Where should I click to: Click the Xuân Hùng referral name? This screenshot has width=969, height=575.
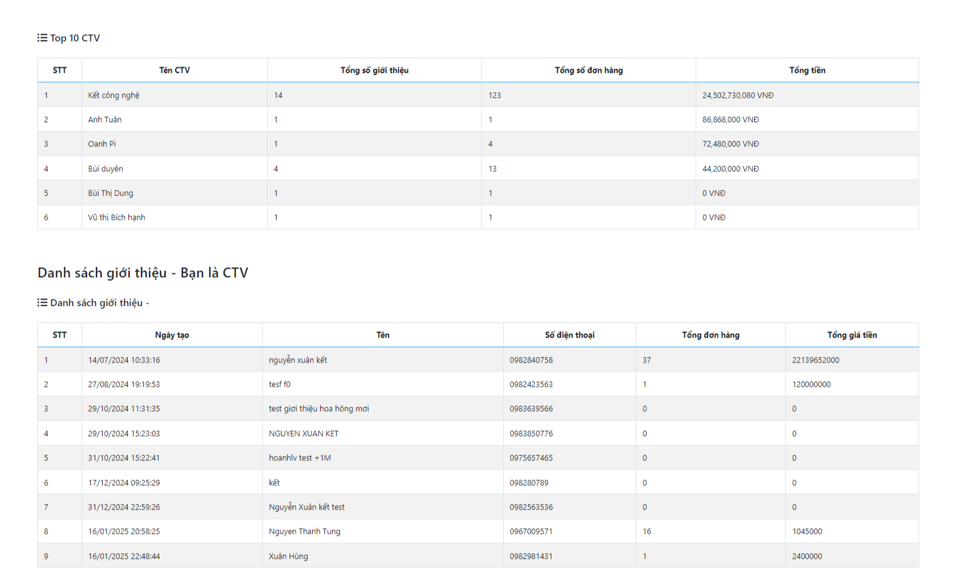pyautogui.click(x=288, y=556)
